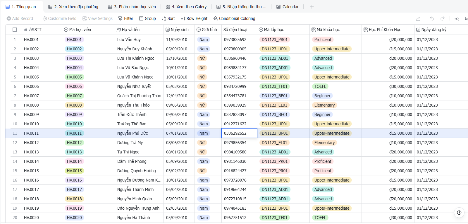The height and width of the screenshot is (224, 468).
Task: Click the Giới tính select type icon
Action: 199,30
